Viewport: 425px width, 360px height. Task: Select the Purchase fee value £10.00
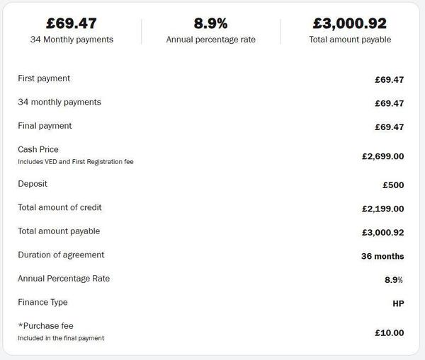(389, 332)
